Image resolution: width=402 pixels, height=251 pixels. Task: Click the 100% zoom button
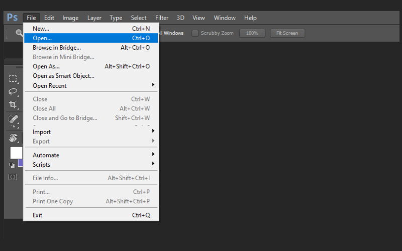pos(252,33)
